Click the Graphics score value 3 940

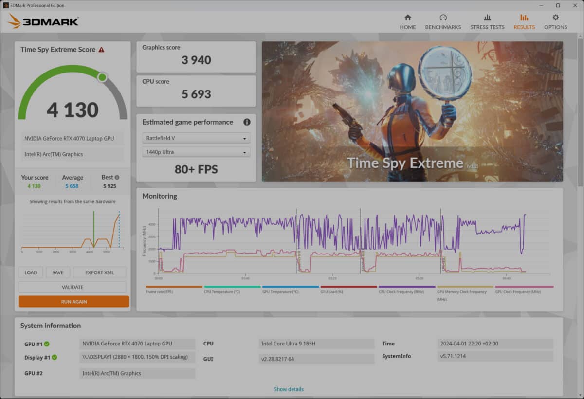[x=196, y=60]
